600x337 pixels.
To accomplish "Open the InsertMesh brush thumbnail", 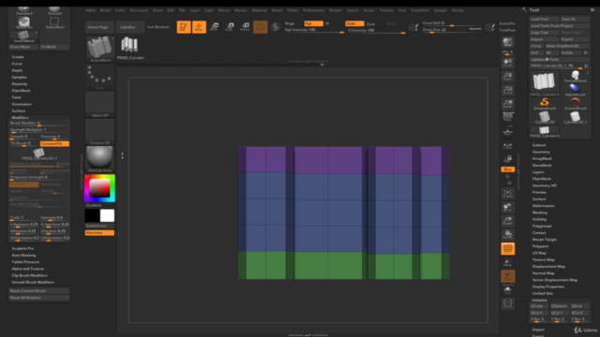I will pos(100,49).
